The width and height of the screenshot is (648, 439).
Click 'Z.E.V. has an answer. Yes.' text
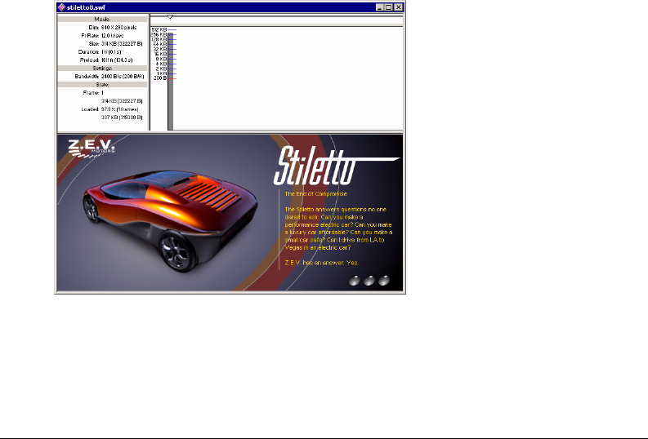click(x=322, y=263)
